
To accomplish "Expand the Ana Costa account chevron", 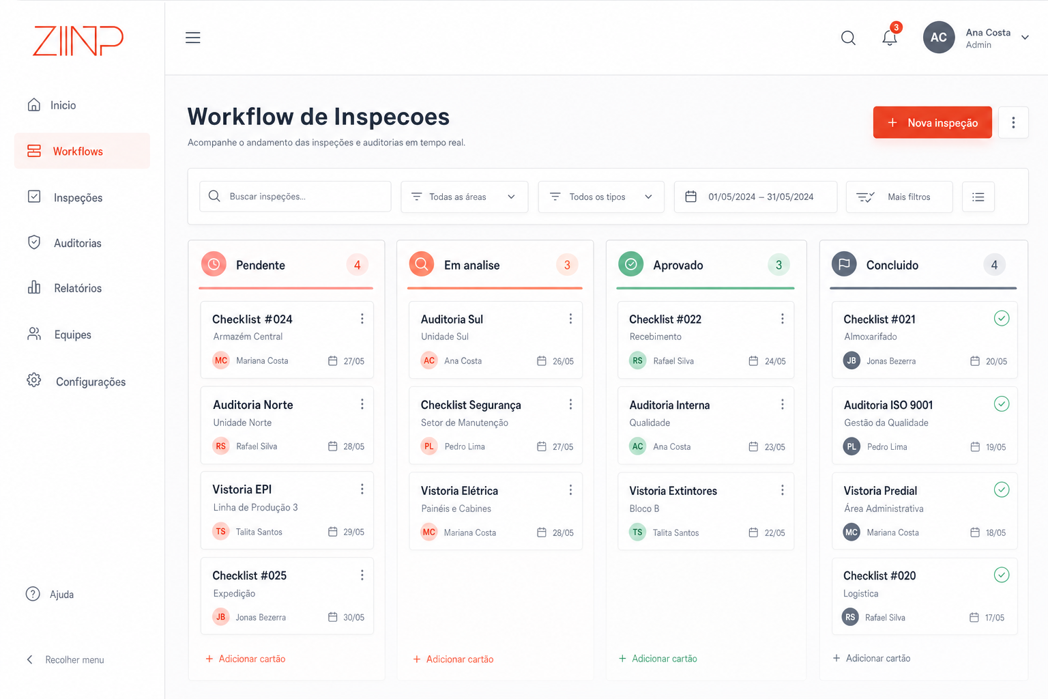I will (x=1025, y=38).
